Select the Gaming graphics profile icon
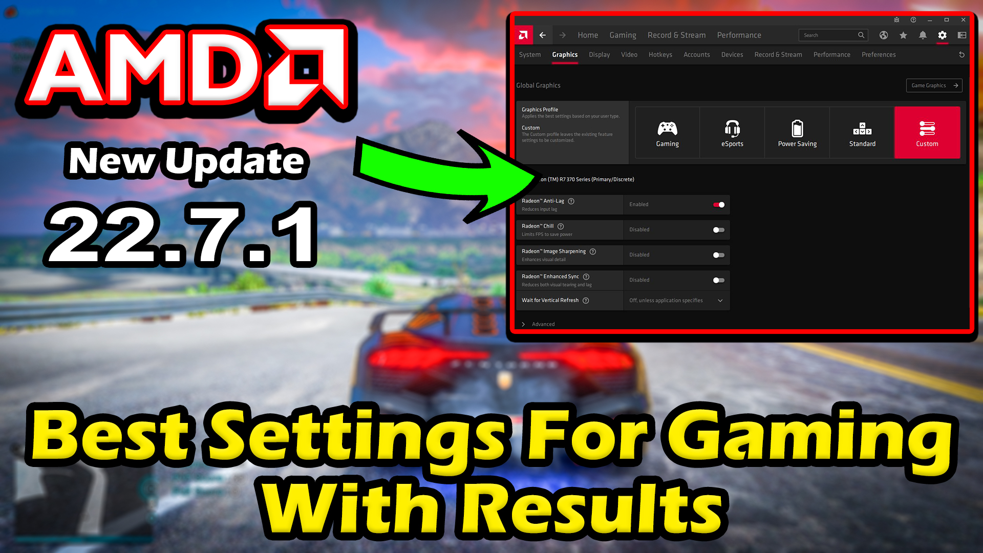 coord(668,129)
